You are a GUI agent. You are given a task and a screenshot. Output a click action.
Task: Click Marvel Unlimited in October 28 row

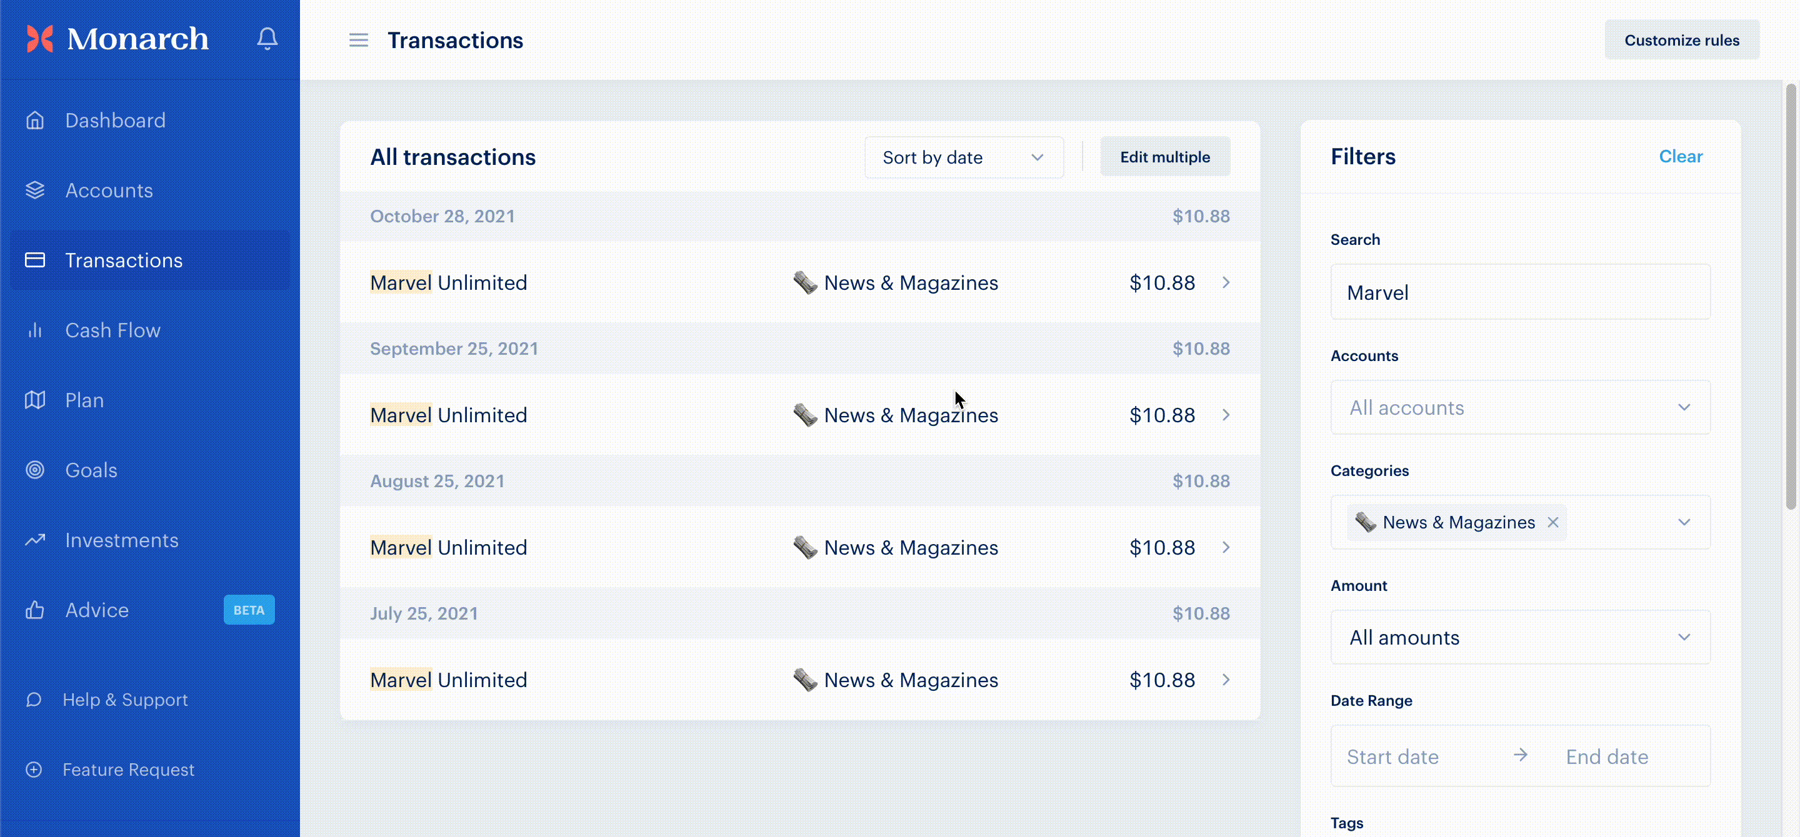coord(449,283)
